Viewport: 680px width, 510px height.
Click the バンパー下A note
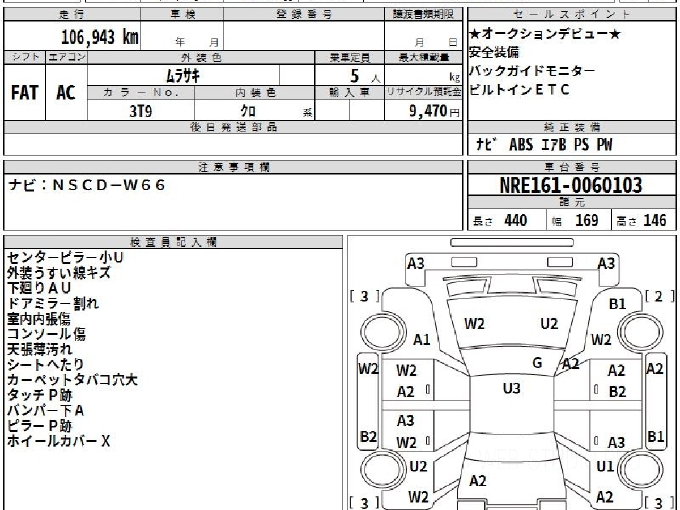pyautogui.click(x=46, y=410)
